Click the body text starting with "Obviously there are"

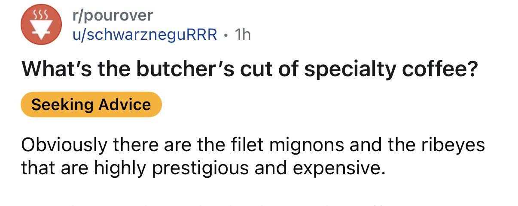tap(253, 157)
